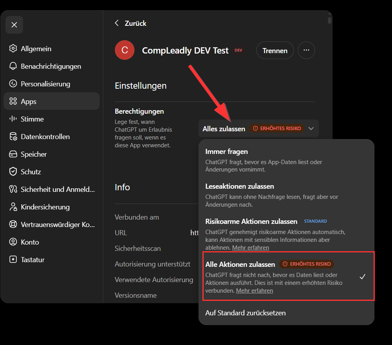Image resolution: width=392 pixels, height=345 pixels.
Task: Open the Tastatur section label
Action: [x=33, y=260]
